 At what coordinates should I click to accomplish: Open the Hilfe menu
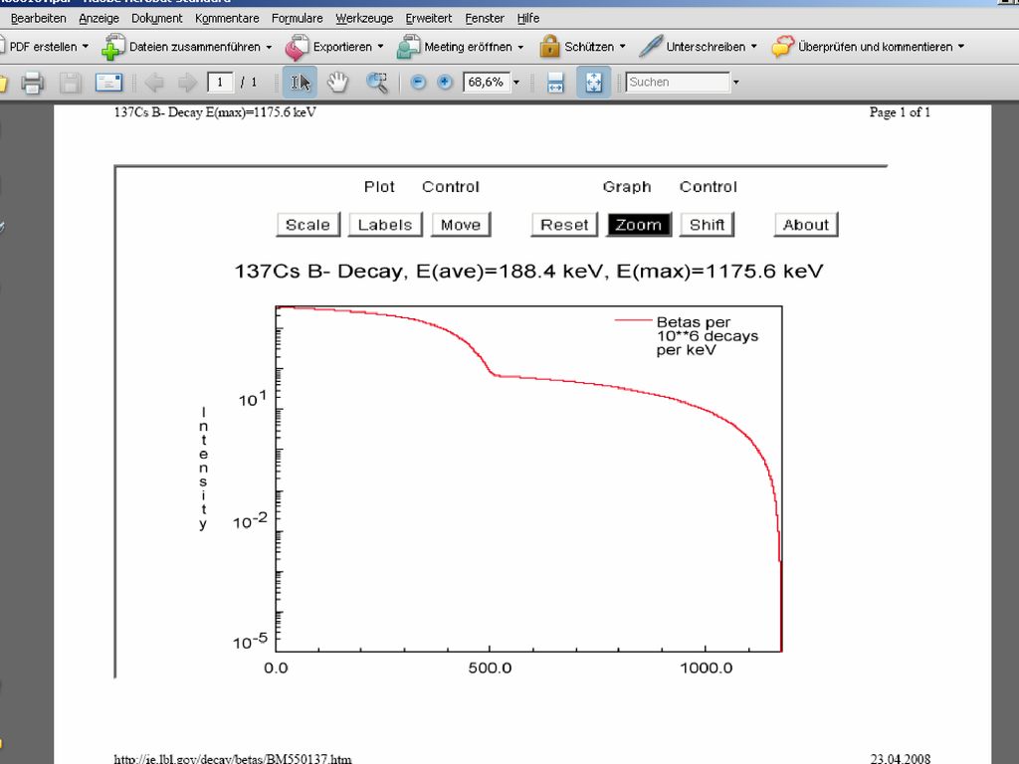(528, 18)
